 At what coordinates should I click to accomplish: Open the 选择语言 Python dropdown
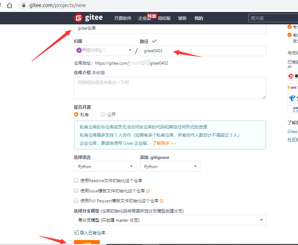click(105, 166)
